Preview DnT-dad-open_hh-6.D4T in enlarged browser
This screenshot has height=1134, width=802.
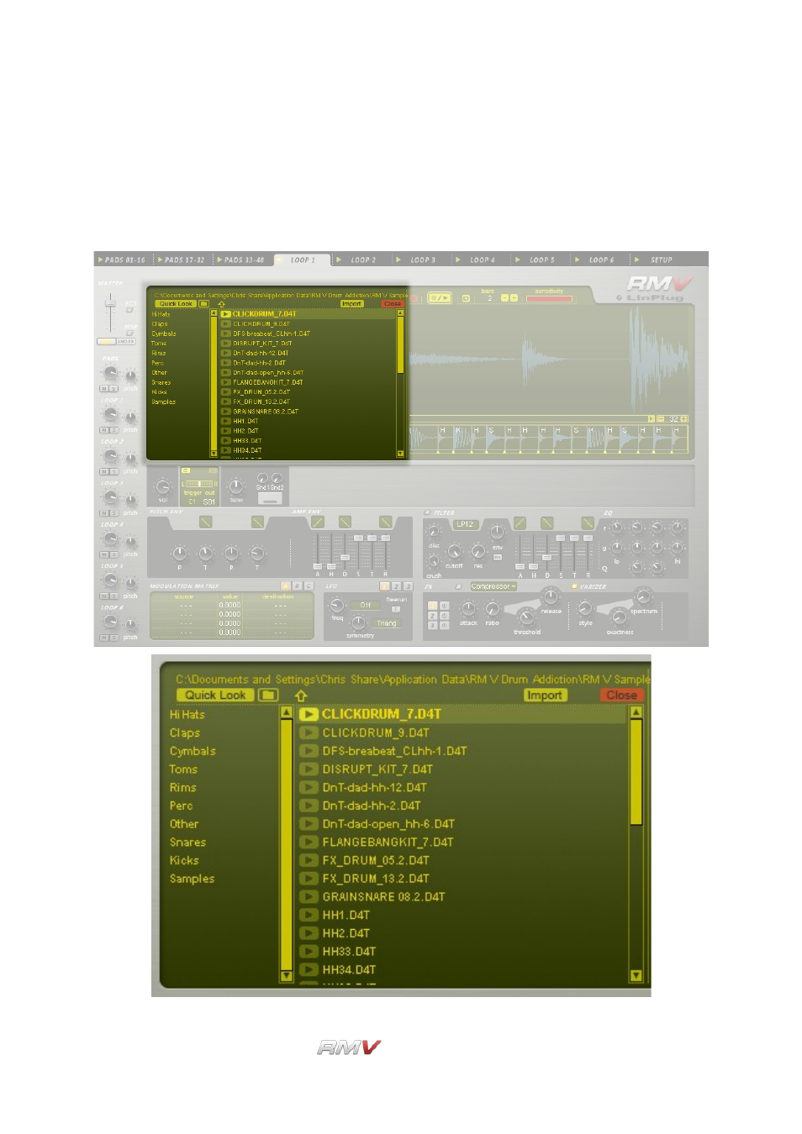(x=309, y=824)
